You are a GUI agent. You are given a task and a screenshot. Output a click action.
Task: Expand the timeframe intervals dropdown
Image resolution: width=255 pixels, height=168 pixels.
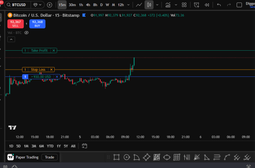[129, 5]
